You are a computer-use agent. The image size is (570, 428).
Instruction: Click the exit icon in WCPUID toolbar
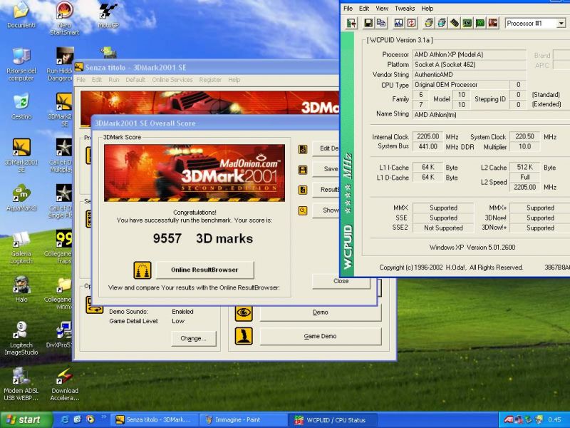pyautogui.click(x=351, y=24)
